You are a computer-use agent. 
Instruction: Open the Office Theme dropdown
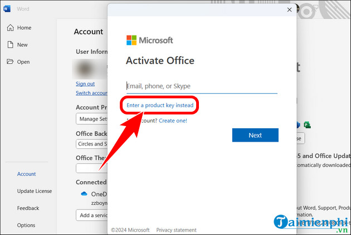coord(92,168)
